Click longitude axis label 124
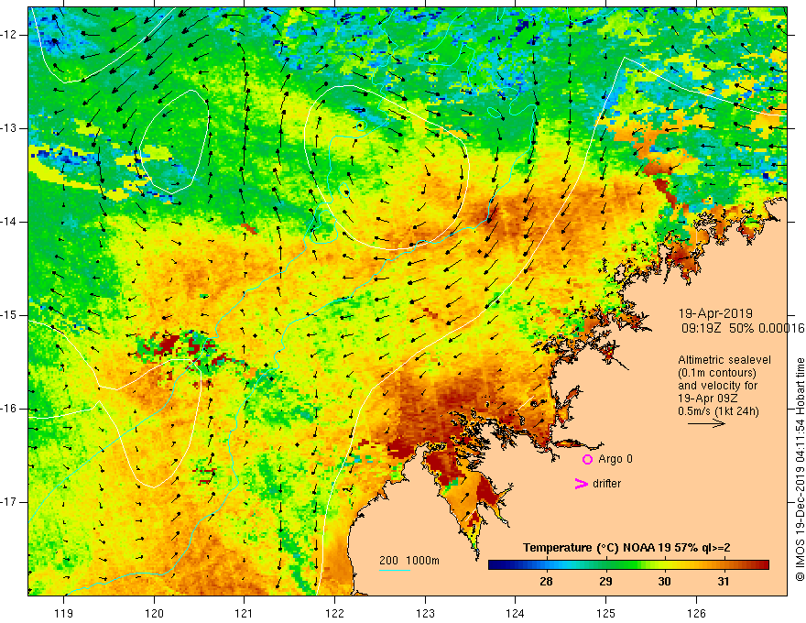Screen dimensions: 806x623 [x=515, y=613]
